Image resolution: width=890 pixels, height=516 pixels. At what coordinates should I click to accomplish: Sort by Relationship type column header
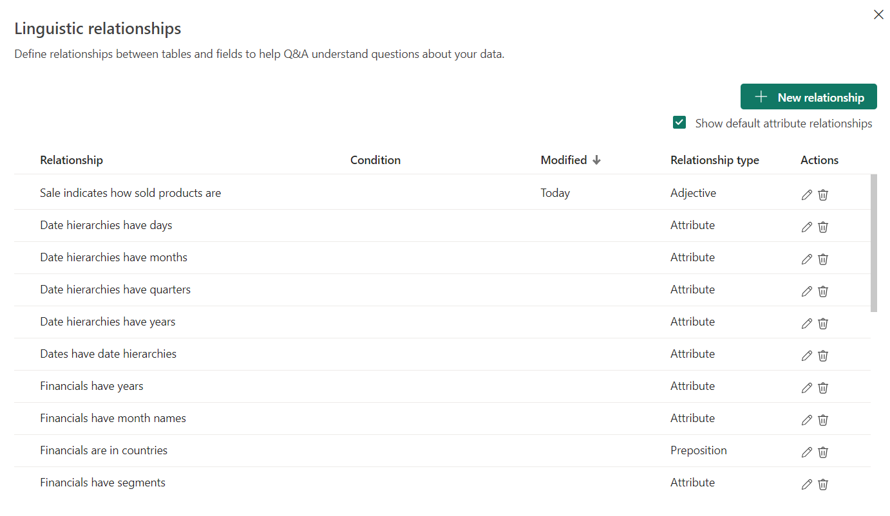[x=715, y=160]
